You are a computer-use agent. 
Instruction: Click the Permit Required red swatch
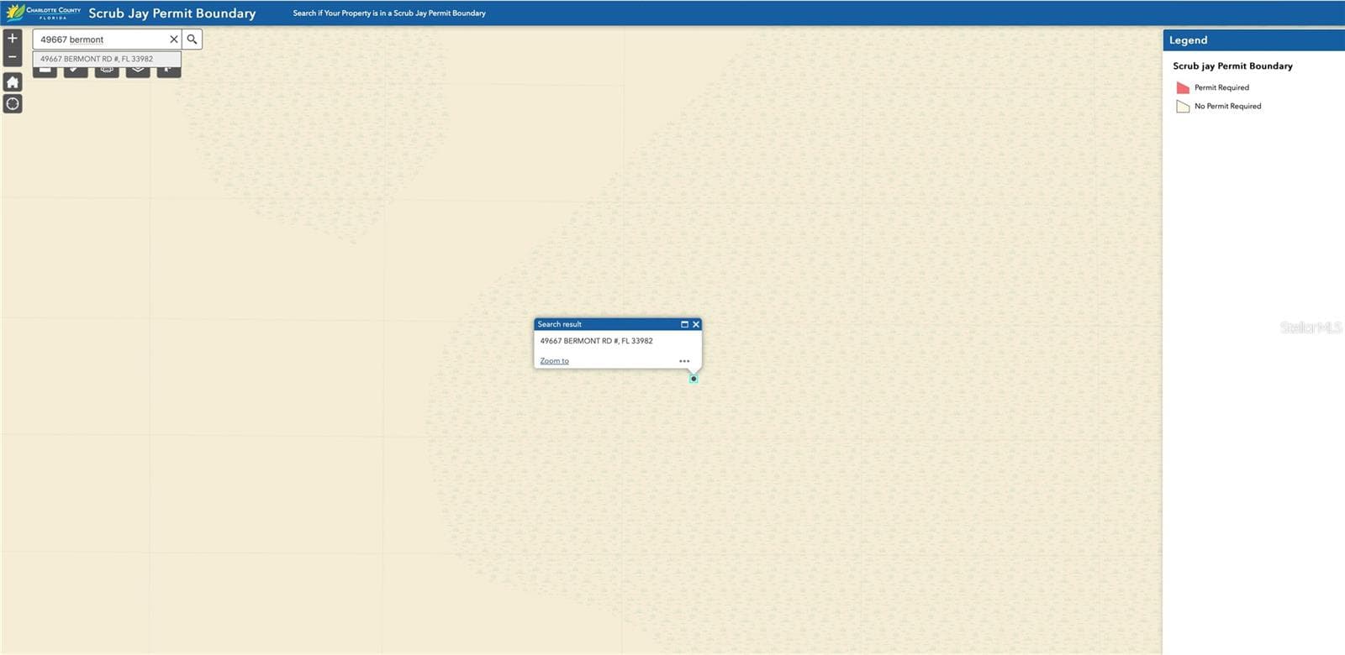click(1183, 87)
